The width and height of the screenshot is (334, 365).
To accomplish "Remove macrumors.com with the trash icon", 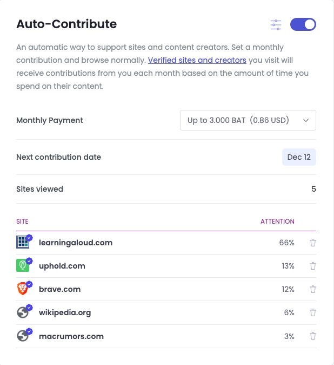I will (x=313, y=336).
